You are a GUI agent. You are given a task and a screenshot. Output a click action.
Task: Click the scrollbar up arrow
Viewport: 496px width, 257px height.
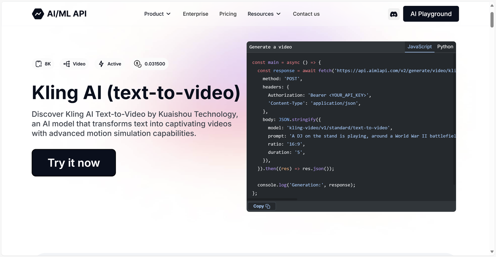(x=492, y=5)
